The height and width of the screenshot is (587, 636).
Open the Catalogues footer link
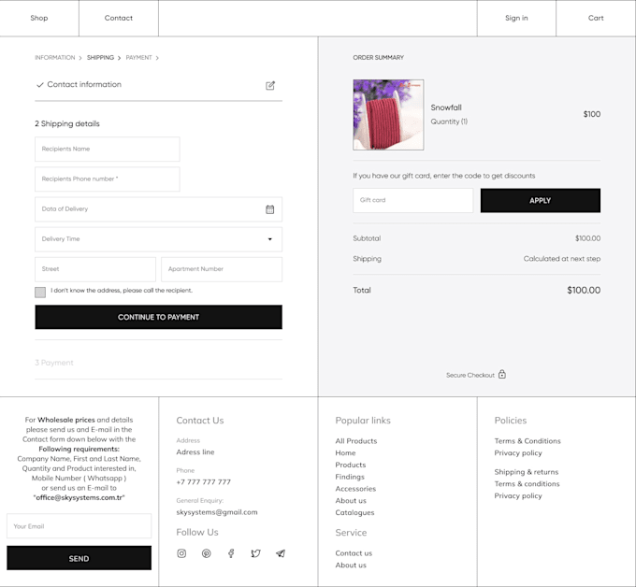(x=354, y=512)
